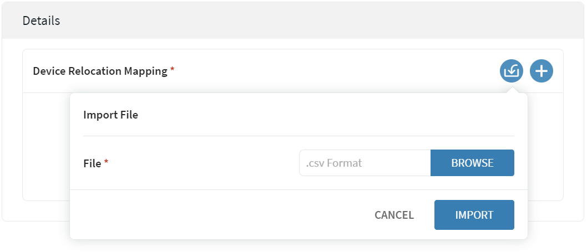Click the word Mapping in the panel title
The height and width of the screenshot is (252, 587).
[x=147, y=71]
